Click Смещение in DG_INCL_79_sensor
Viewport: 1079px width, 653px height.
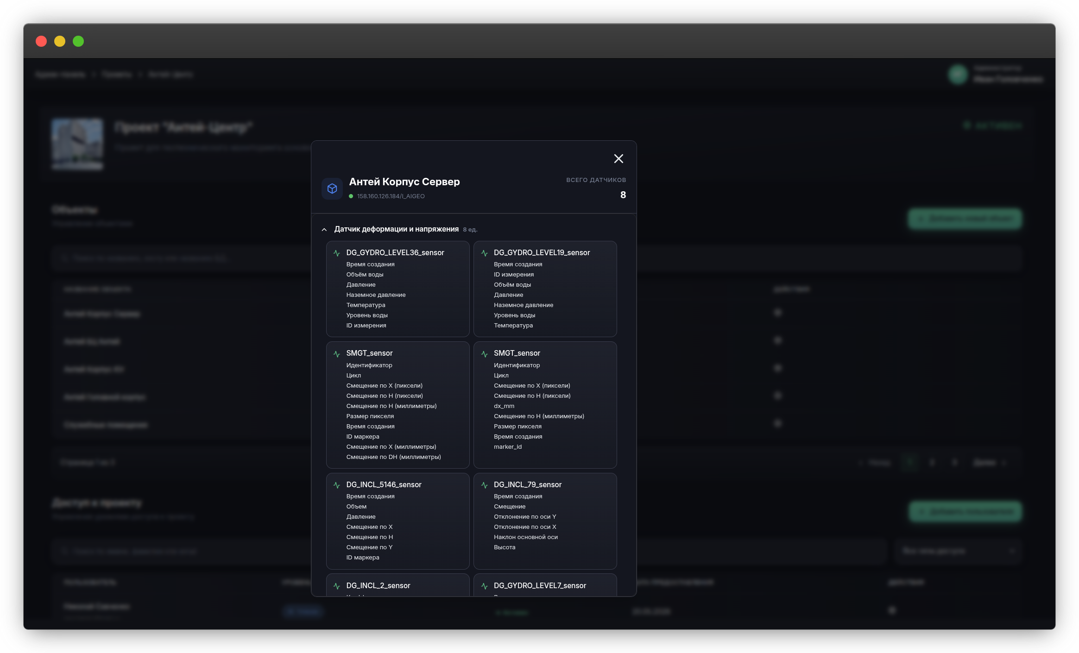pyautogui.click(x=509, y=507)
